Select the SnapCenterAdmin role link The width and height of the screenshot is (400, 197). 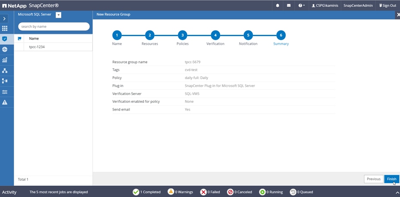coord(358,6)
